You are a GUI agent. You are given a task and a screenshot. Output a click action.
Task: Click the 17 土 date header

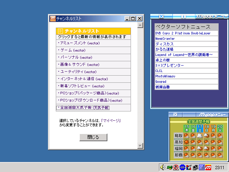pos(200,128)
